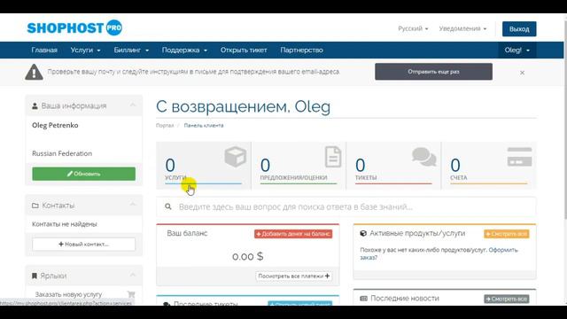This screenshot has height=319, width=567.
Task: Click the page vertical scrollbar
Action: click(x=565, y=120)
